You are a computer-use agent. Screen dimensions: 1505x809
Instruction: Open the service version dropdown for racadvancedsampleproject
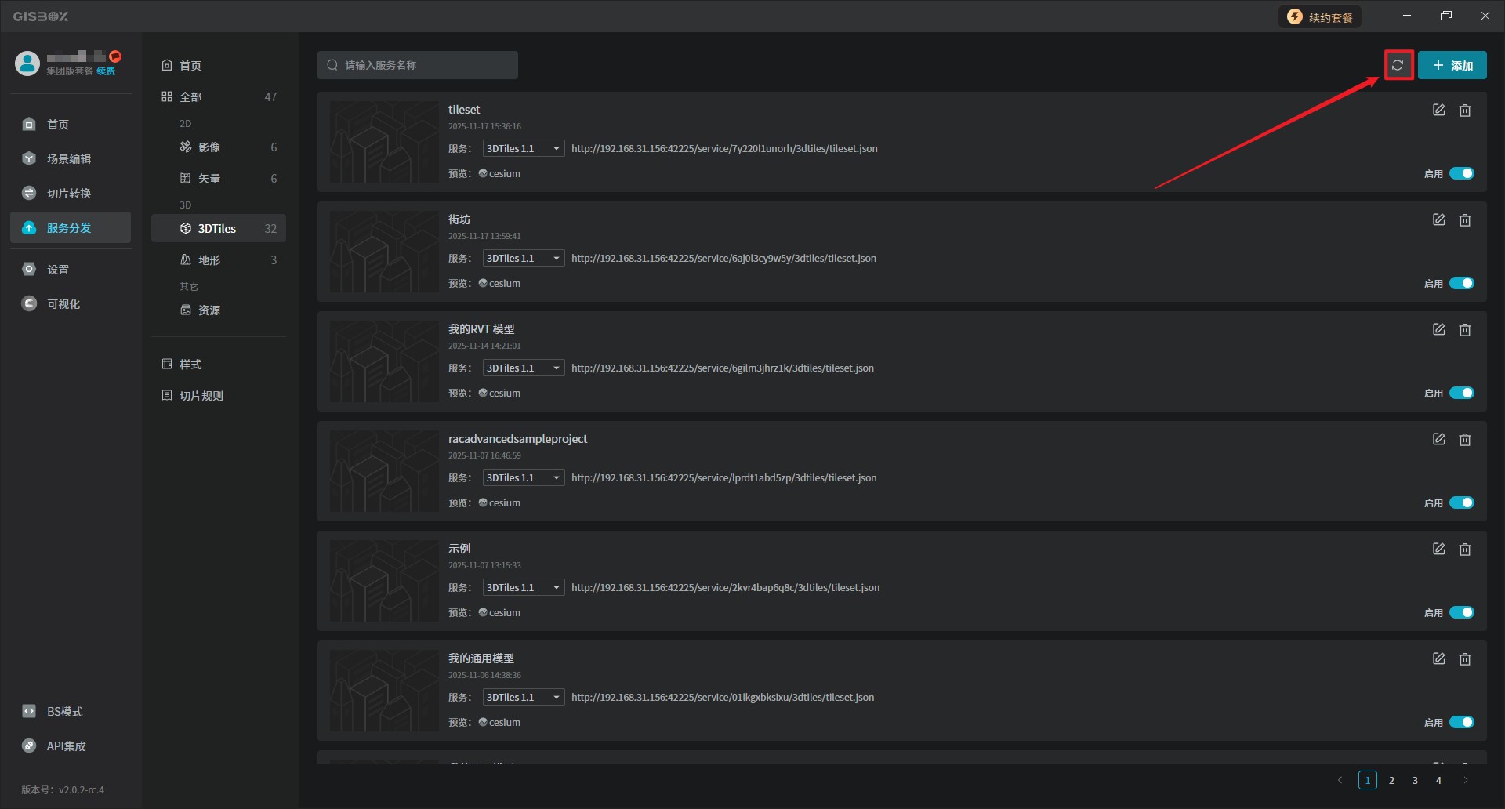(x=523, y=477)
